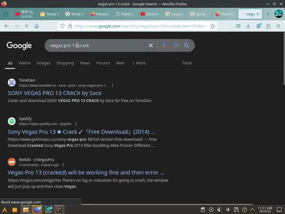Screen dimensions: 285x214
Task: Switch to the Plasma browser tab
Action: (x=225, y=14)
